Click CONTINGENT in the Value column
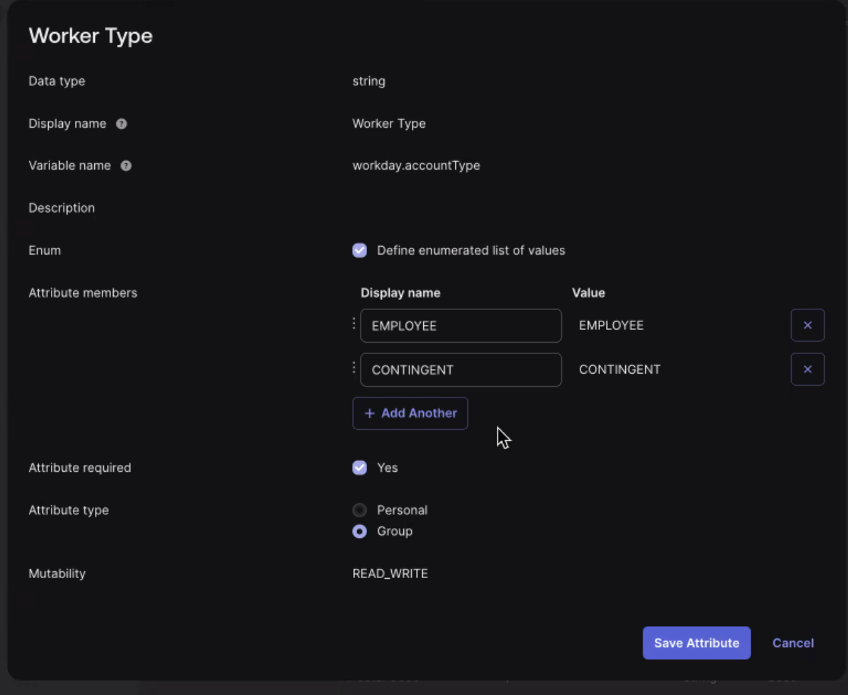This screenshot has height=695, width=848. [619, 370]
